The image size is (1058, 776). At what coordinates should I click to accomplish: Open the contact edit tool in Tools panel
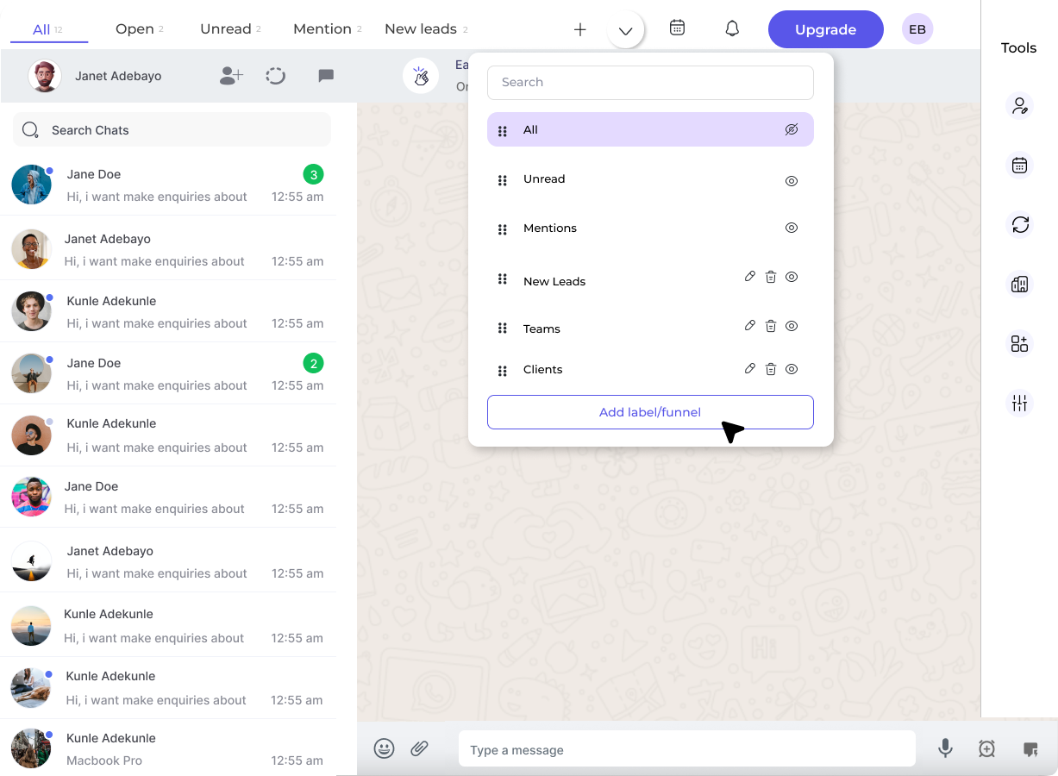1020,106
